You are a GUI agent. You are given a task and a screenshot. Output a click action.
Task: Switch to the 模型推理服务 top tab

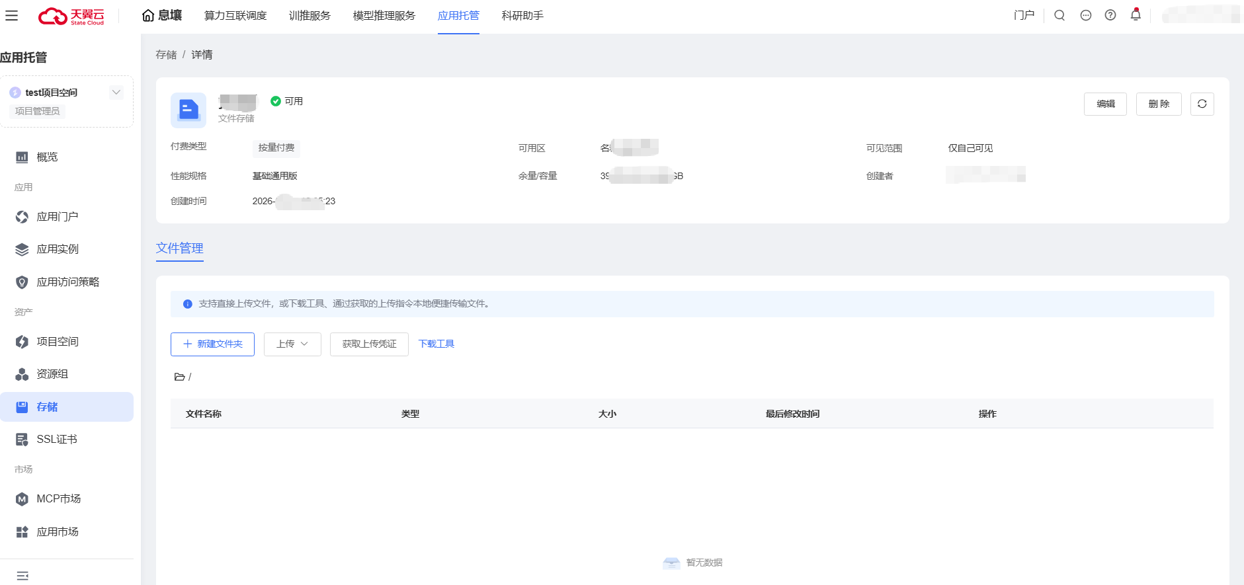click(384, 15)
